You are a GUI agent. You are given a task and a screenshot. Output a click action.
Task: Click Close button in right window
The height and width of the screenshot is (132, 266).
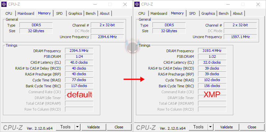coord(252,127)
